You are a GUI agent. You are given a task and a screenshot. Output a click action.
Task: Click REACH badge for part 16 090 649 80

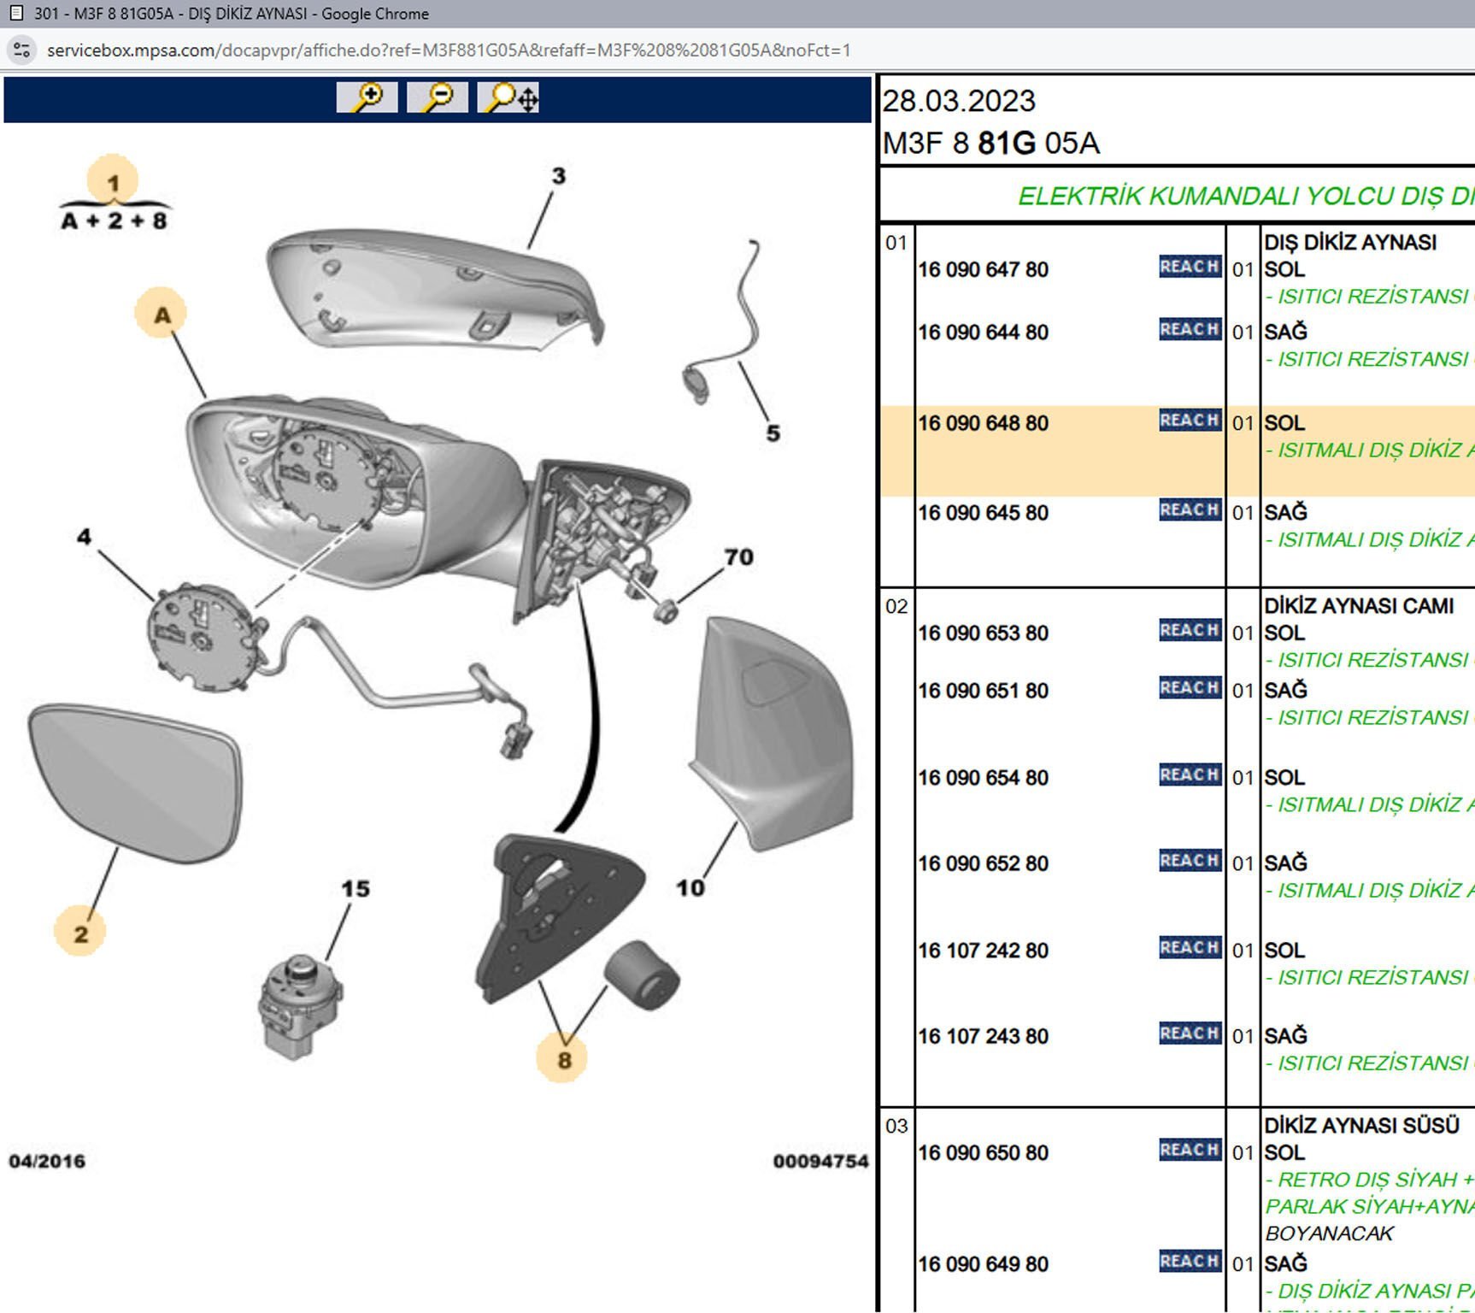coord(1190,1262)
